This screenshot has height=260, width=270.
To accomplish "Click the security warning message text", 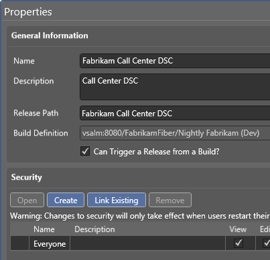I will [140, 216].
